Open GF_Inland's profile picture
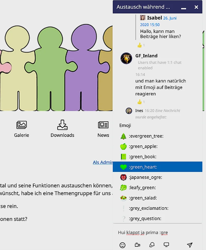 click(126, 58)
